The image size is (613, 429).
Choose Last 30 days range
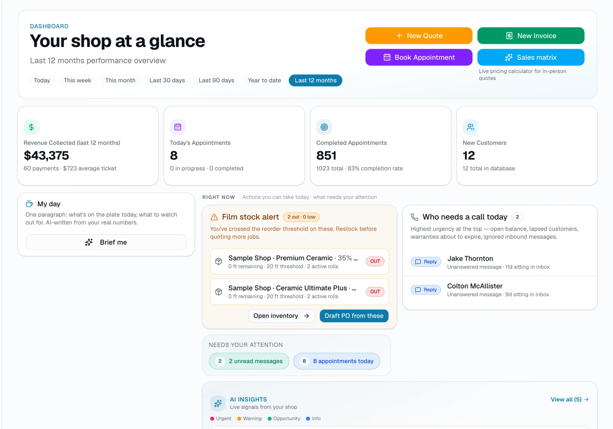coord(167,80)
